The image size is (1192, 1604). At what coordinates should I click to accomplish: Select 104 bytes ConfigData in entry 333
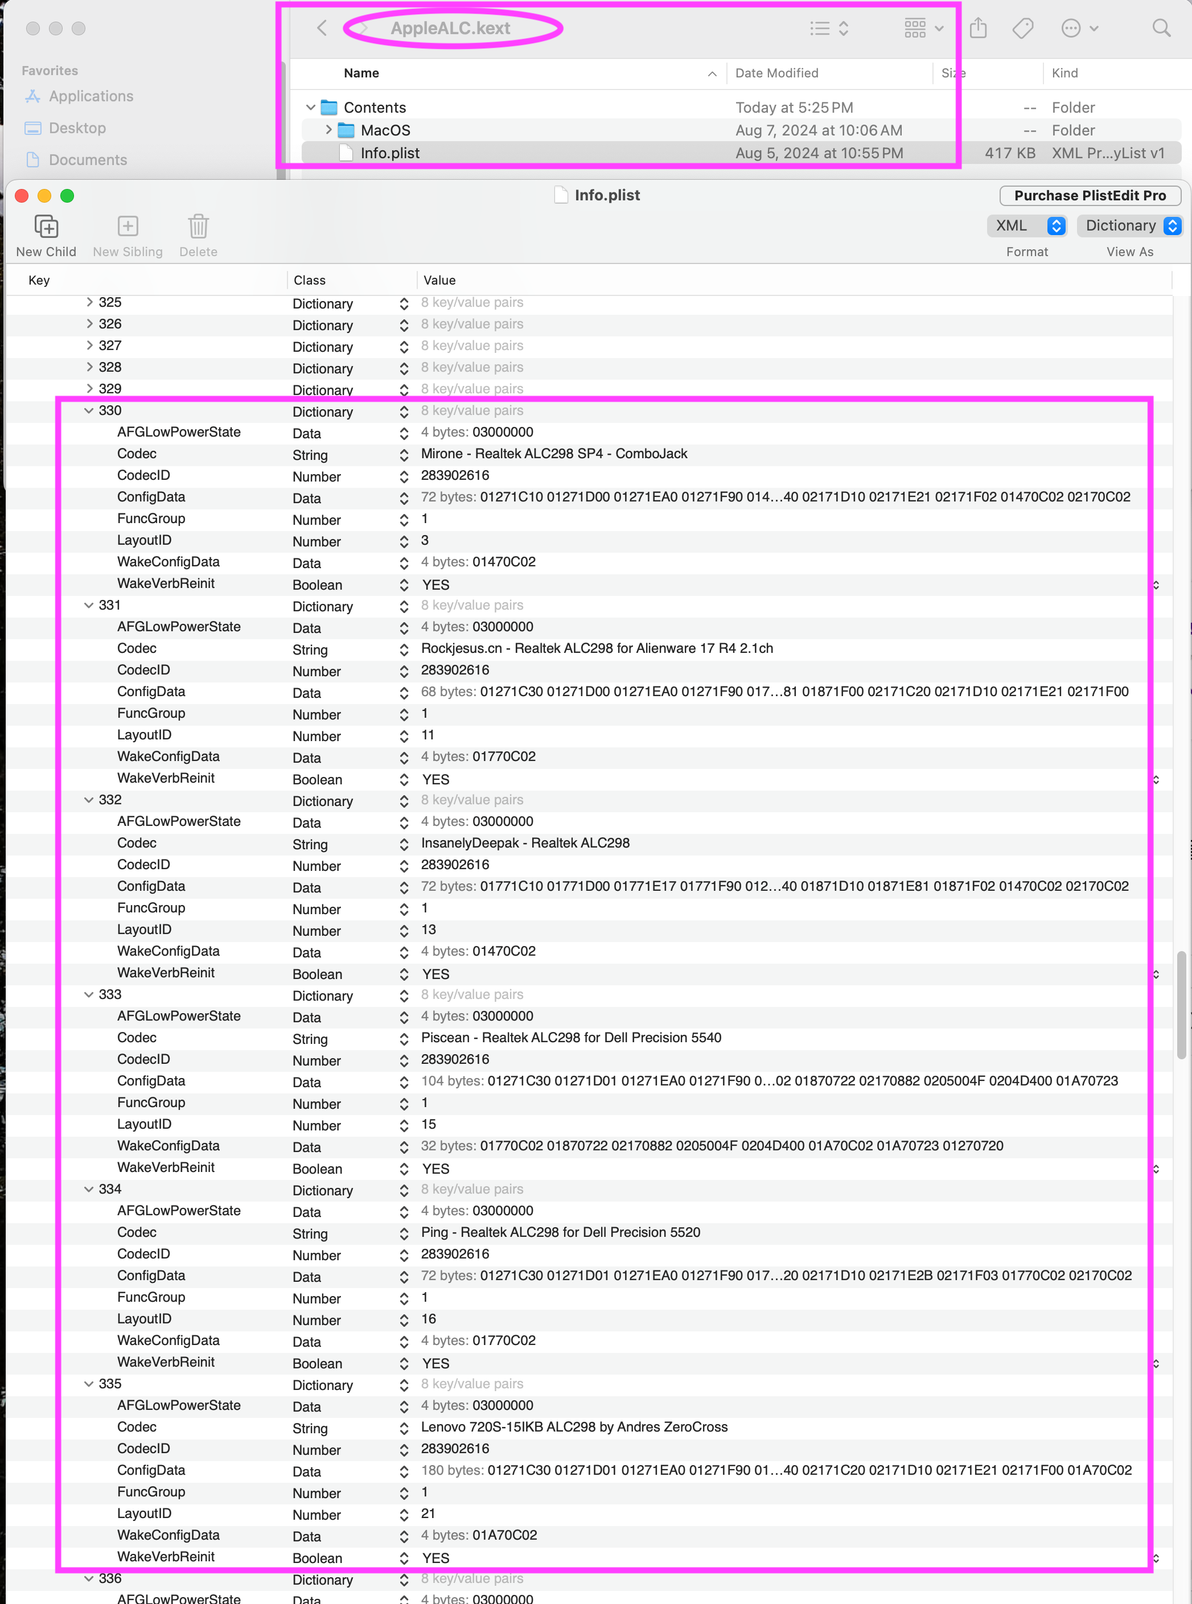(x=769, y=1081)
